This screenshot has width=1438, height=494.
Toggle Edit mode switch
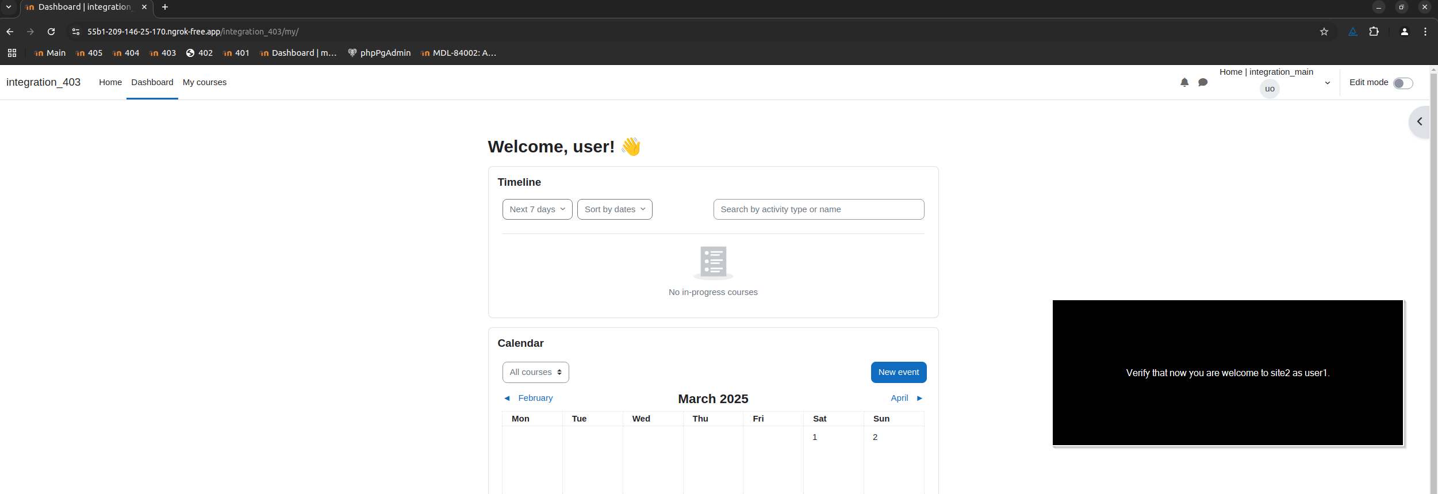click(x=1403, y=83)
